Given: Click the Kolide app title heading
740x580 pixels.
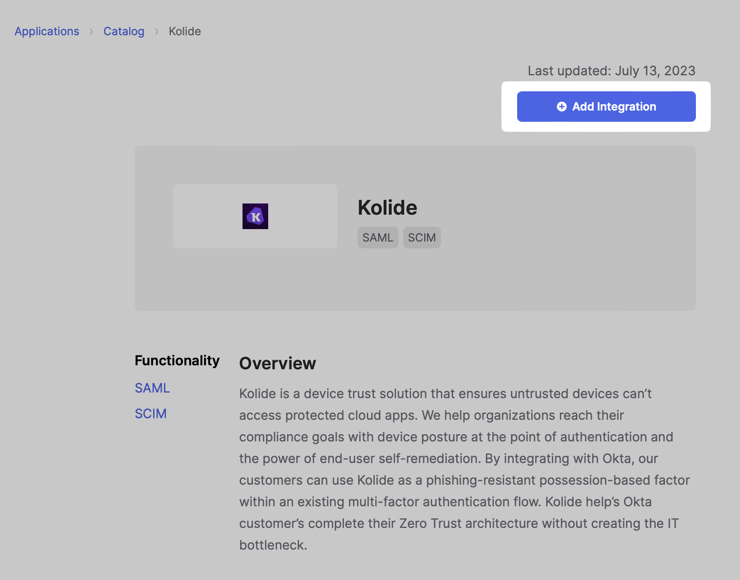Looking at the screenshot, I should tap(387, 207).
